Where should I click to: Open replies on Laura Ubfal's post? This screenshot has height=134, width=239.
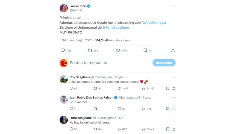(63, 50)
